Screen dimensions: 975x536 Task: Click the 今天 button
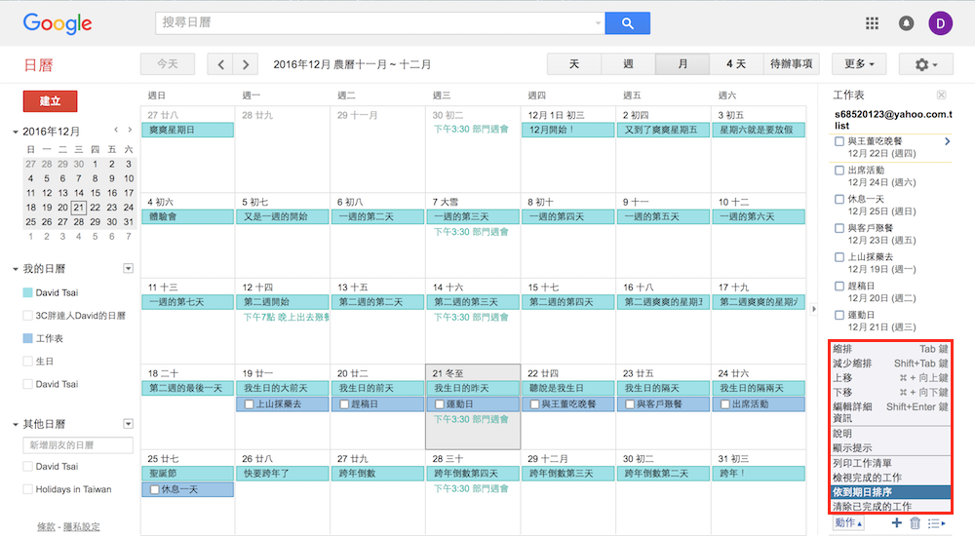(x=168, y=64)
